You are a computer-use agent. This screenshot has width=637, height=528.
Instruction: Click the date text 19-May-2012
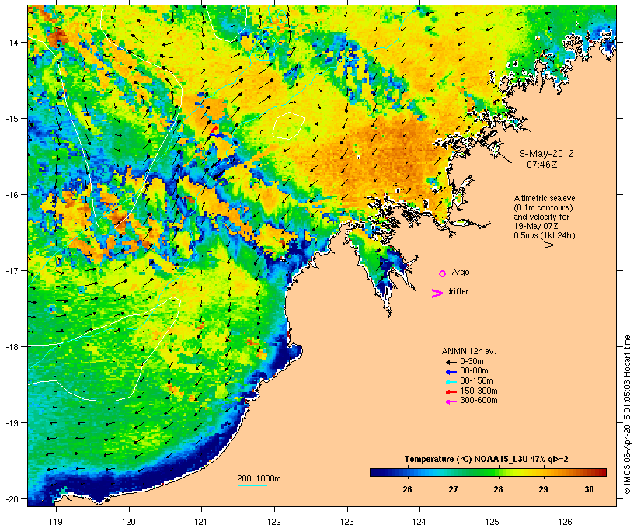(544, 154)
